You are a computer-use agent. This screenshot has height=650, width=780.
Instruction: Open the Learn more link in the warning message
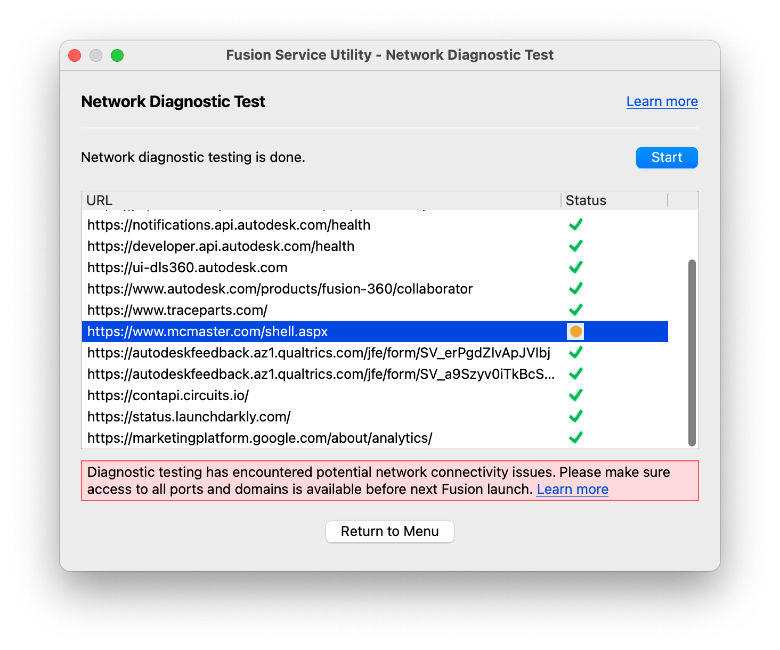click(572, 489)
